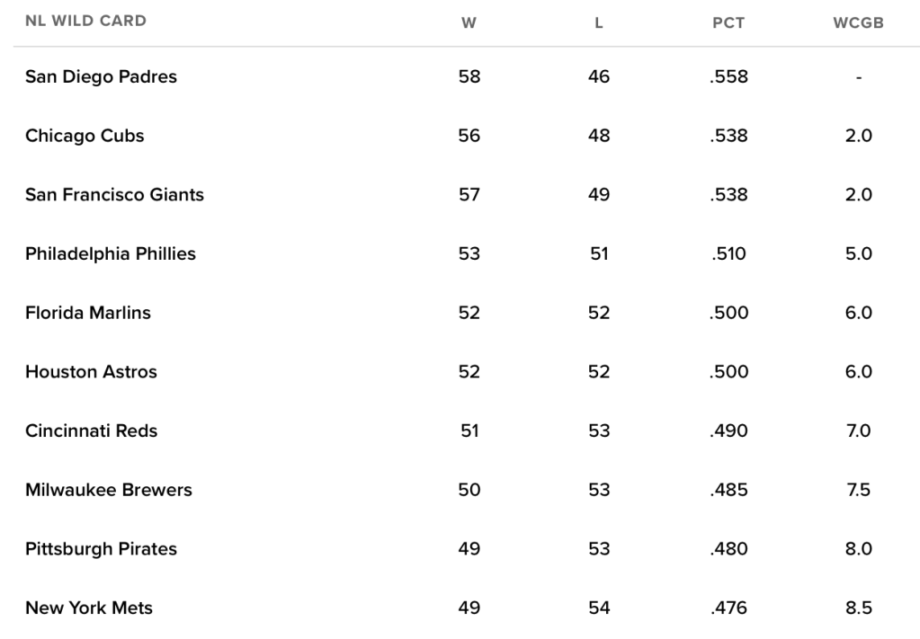Image resolution: width=920 pixels, height=639 pixels.
Task: Click the Brewers 7.5 WCGB cell
Action: click(x=859, y=491)
